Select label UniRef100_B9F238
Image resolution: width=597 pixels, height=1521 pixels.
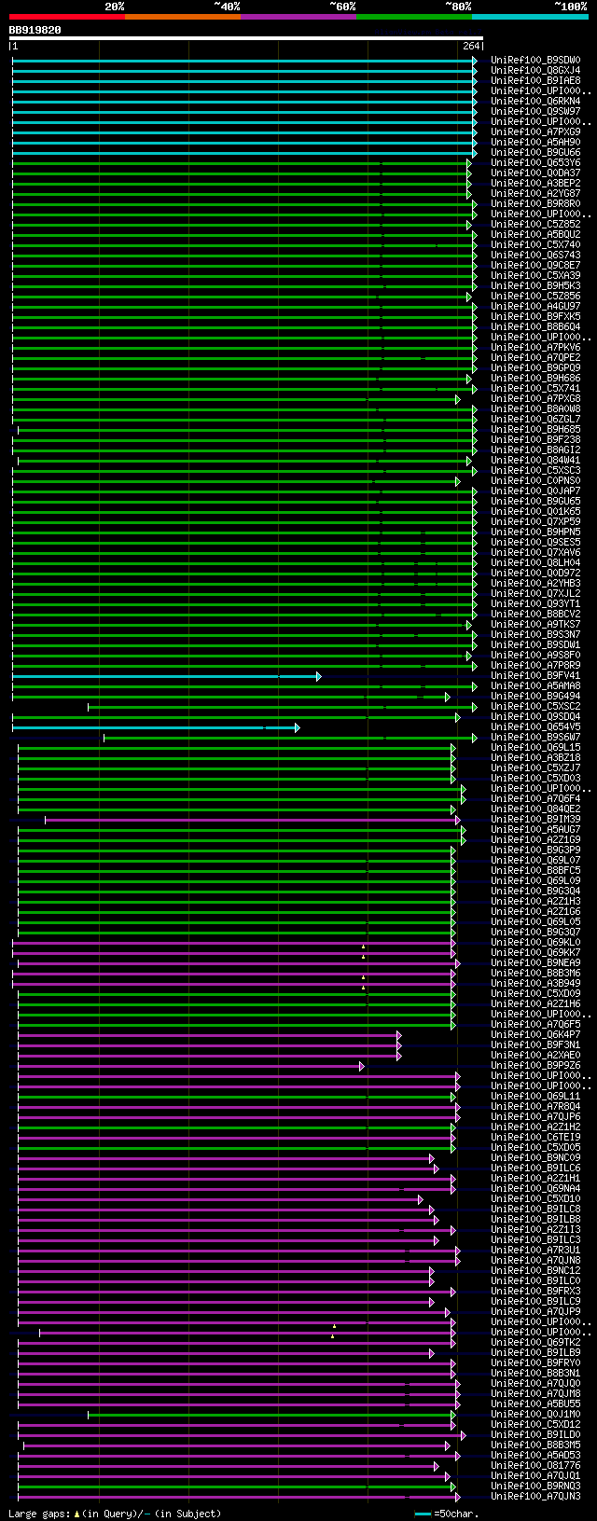pos(535,439)
